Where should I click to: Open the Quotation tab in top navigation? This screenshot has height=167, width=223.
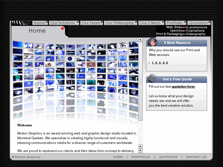(199, 23)
